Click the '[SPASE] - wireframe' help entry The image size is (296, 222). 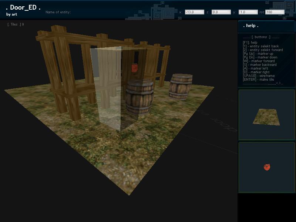coord(258,76)
